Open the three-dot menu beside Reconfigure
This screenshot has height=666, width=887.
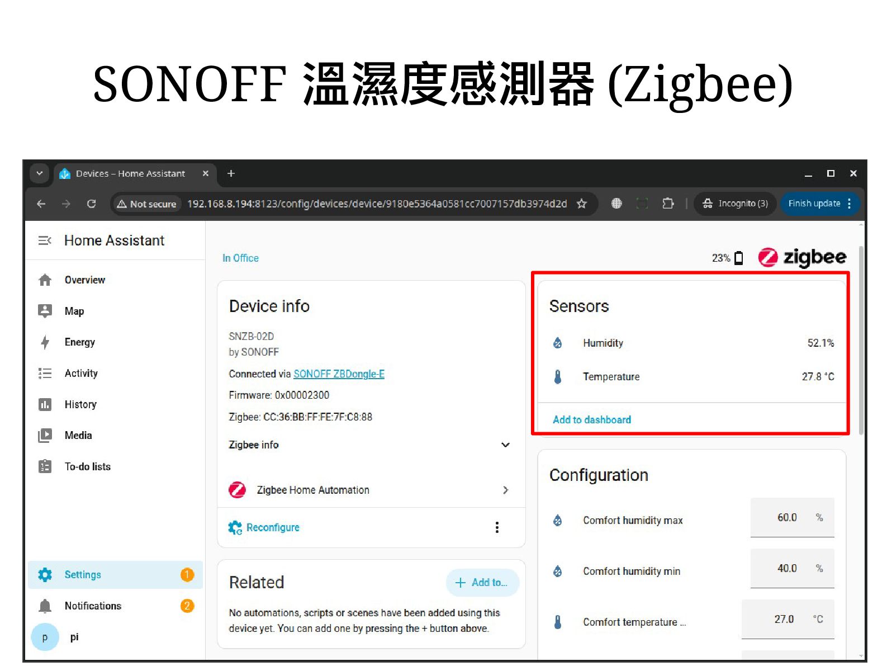497,527
